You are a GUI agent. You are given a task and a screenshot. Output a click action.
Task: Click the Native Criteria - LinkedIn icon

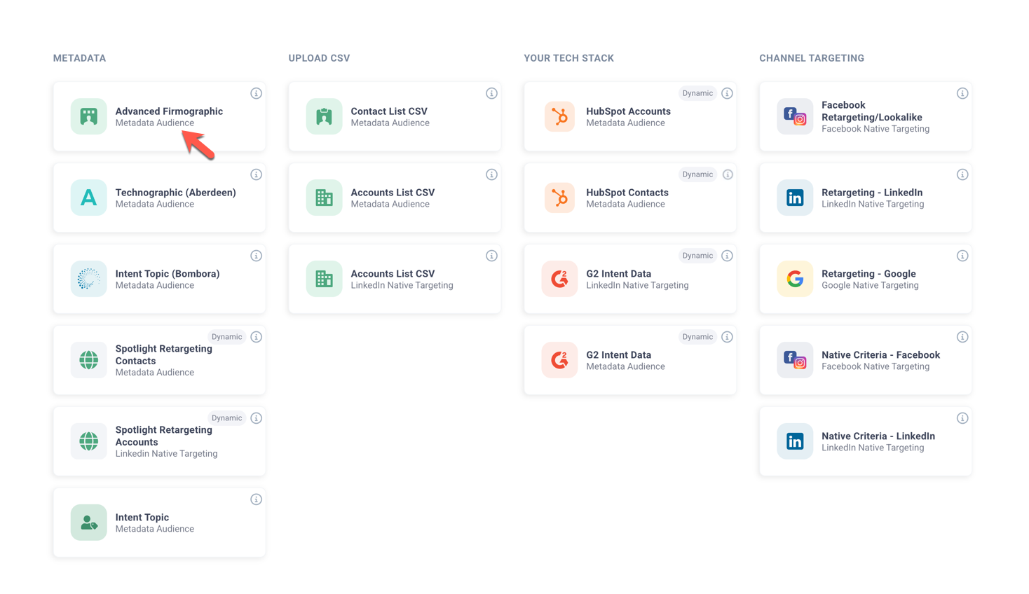pyautogui.click(x=794, y=441)
